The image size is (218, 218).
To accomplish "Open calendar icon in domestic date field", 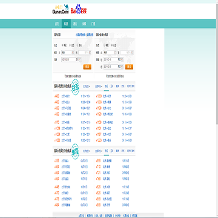I will coord(80,59).
